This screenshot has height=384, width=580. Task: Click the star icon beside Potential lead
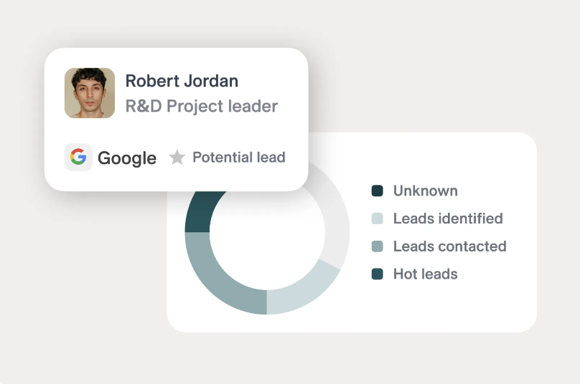click(177, 158)
